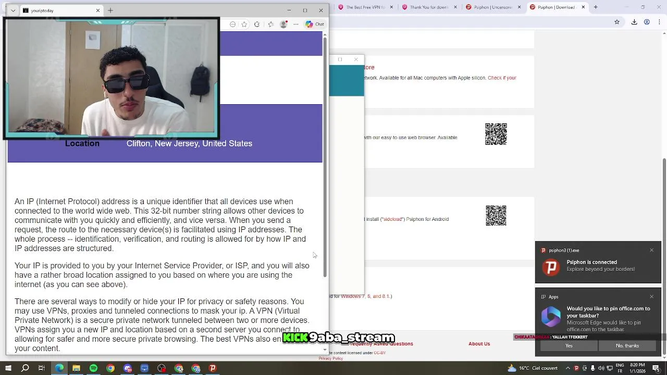The image size is (667, 375).
Task: Open a new tab in Edge window
Action: 110,10
